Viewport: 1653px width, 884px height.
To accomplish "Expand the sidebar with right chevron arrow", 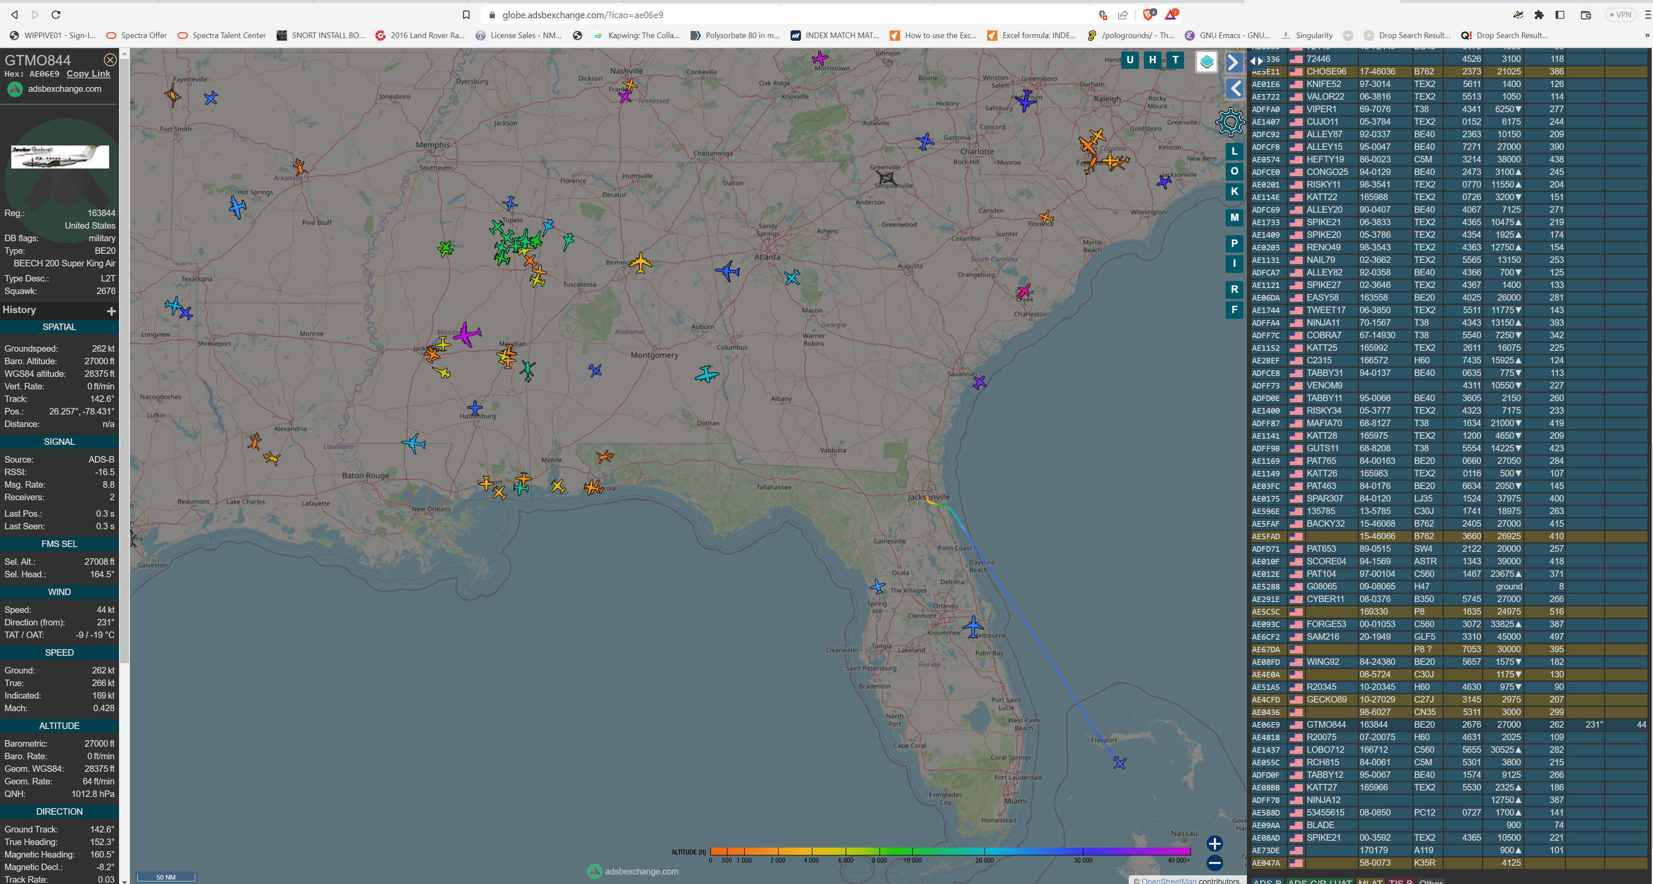I will coord(1233,62).
